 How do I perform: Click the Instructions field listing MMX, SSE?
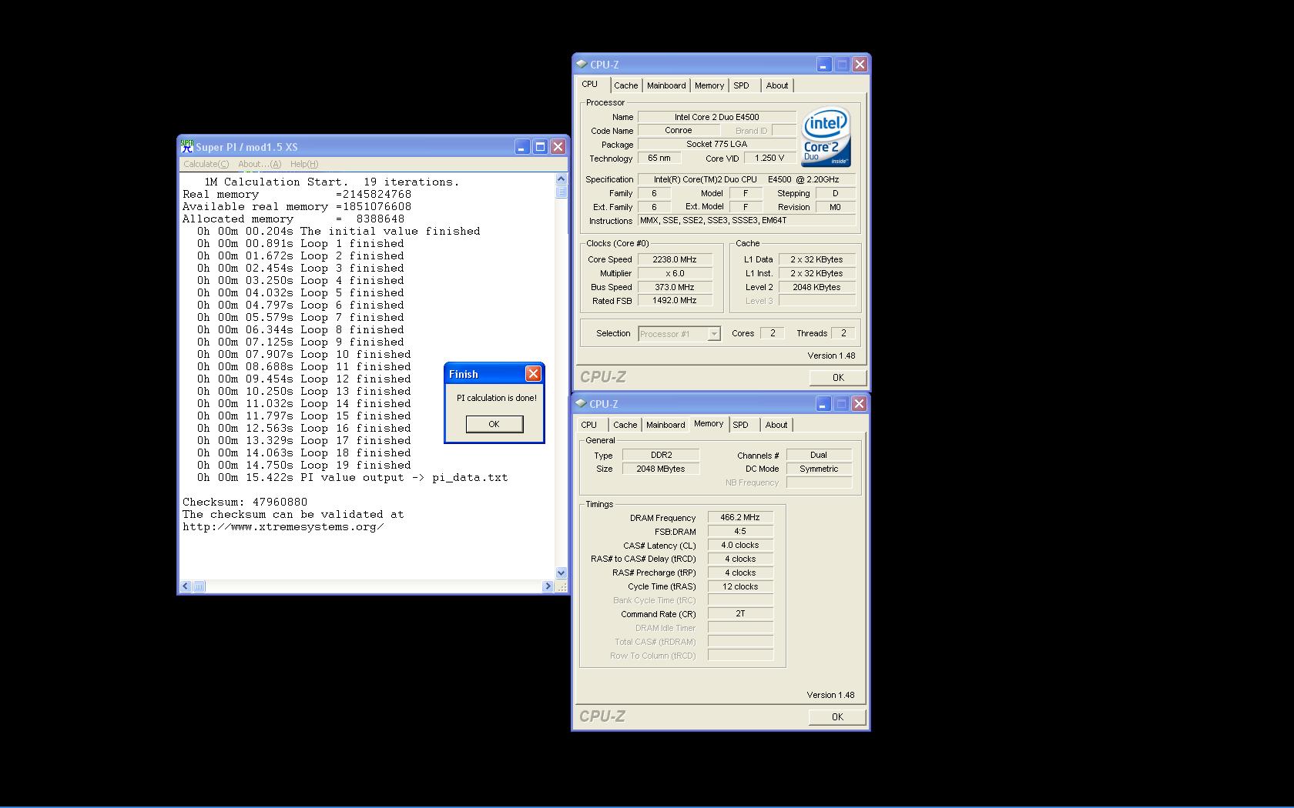pyautogui.click(x=746, y=221)
